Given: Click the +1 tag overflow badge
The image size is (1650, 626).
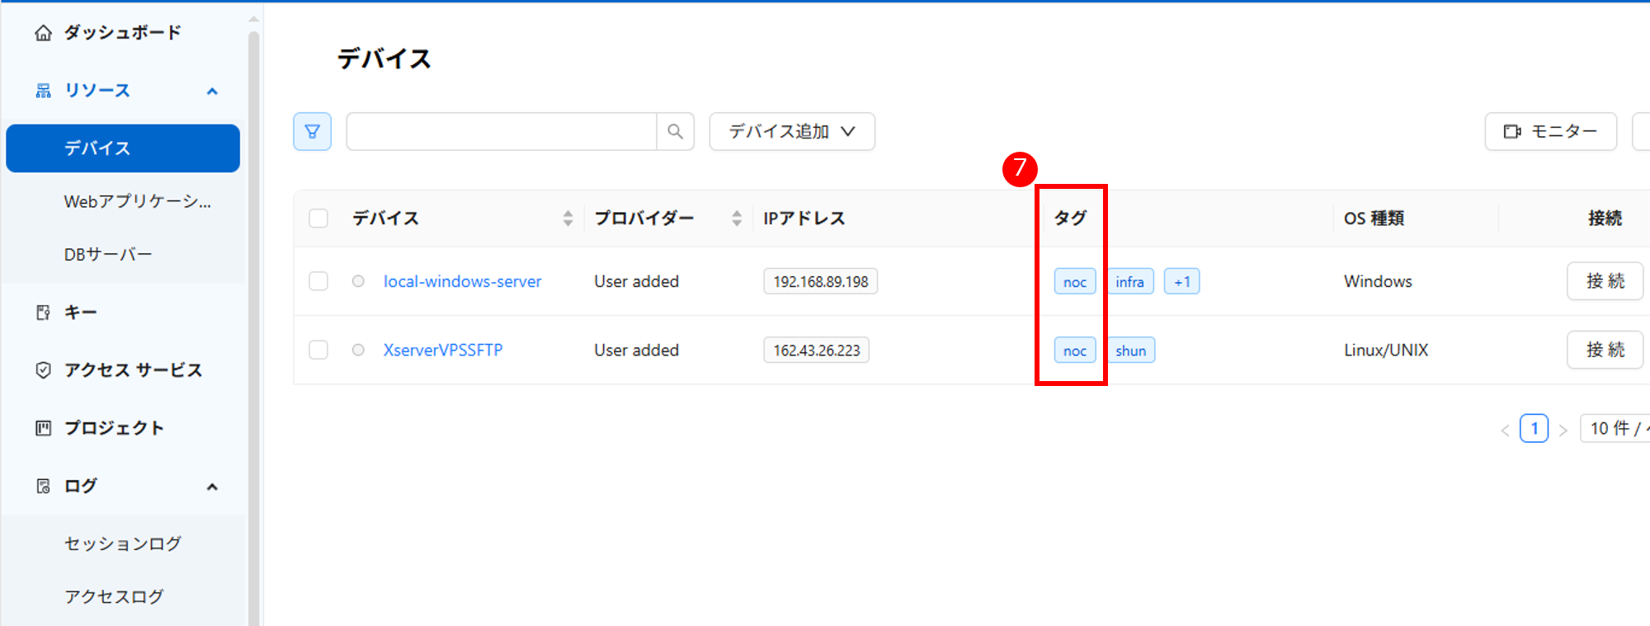Looking at the screenshot, I should (1181, 282).
